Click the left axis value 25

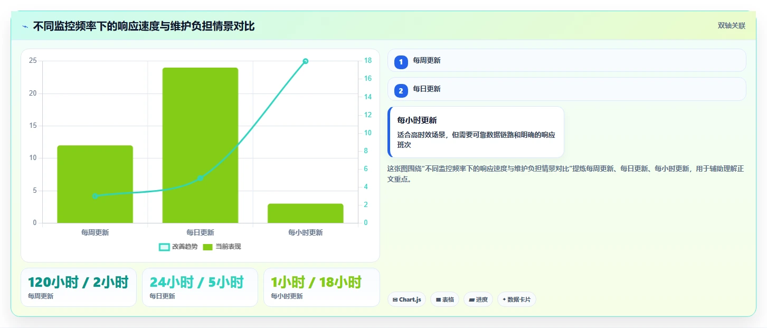(33, 61)
